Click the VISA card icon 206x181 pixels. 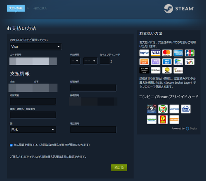[x=156, y=53]
